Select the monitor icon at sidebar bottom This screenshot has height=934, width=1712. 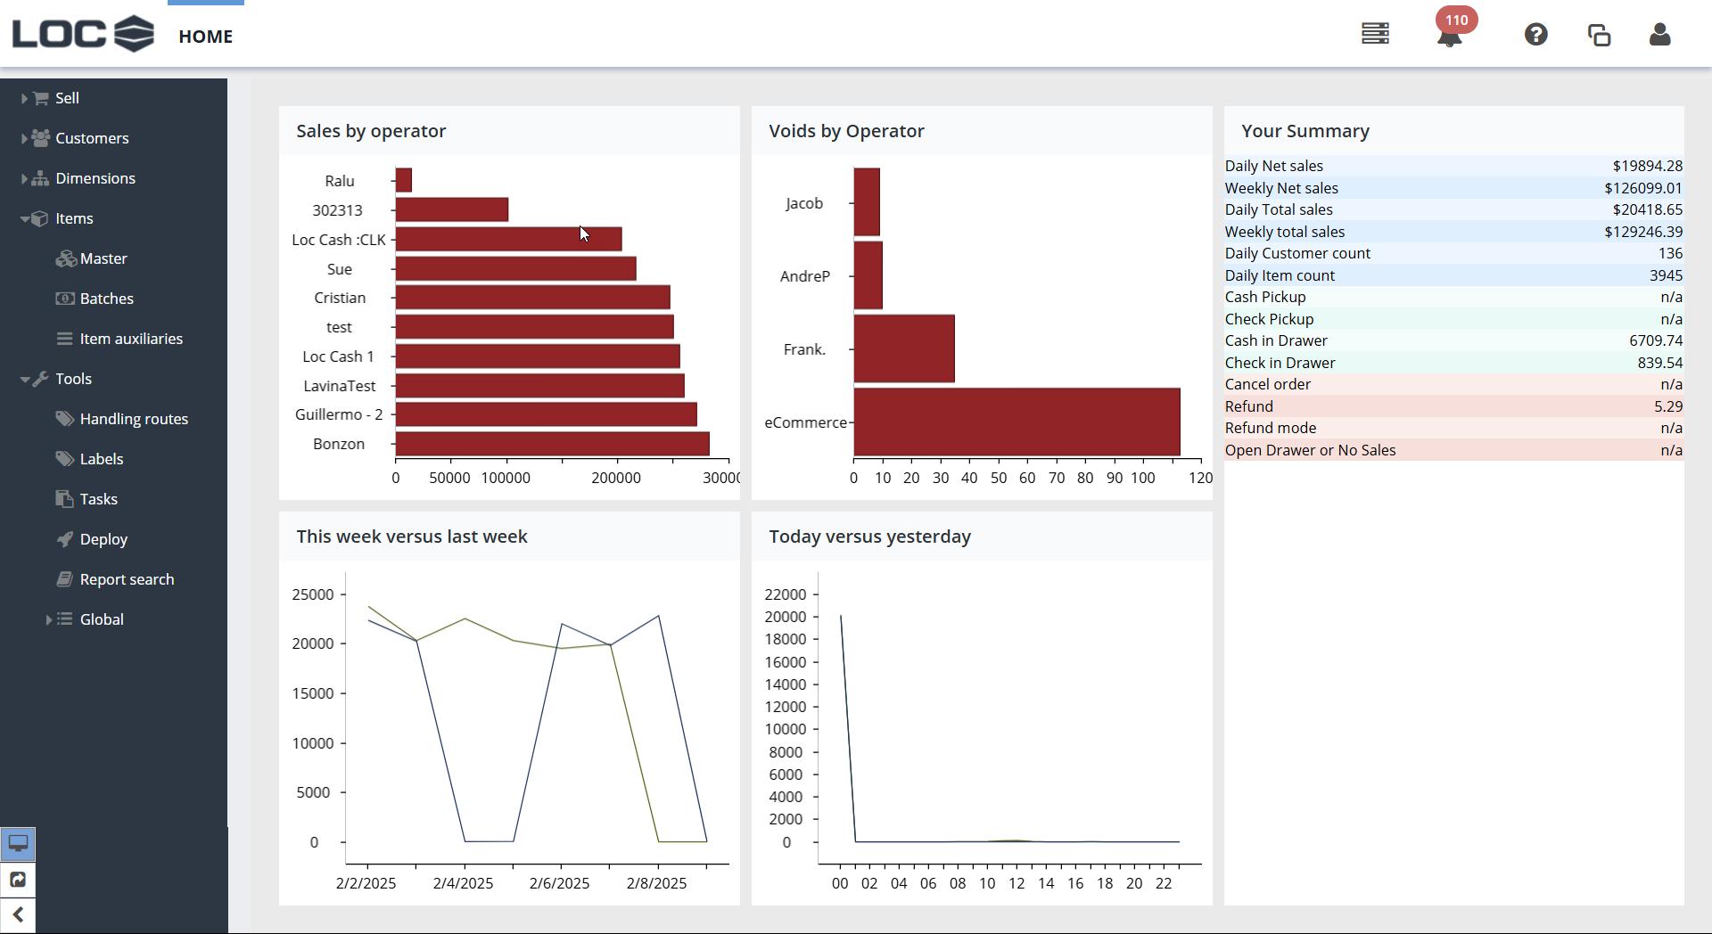[19, 844]
